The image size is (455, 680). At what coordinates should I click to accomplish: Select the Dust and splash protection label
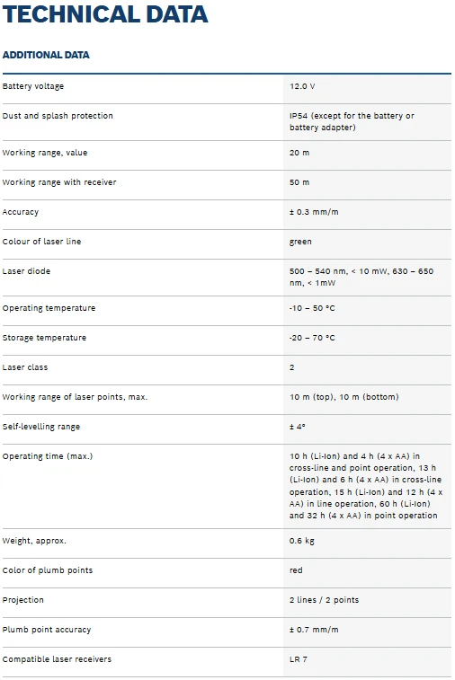58,116
